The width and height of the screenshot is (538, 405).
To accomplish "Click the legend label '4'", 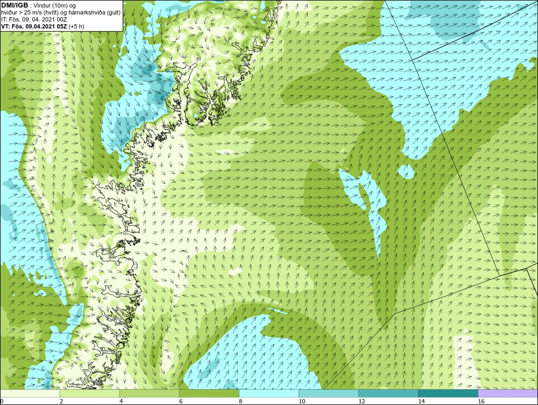I will click(121, 401).
